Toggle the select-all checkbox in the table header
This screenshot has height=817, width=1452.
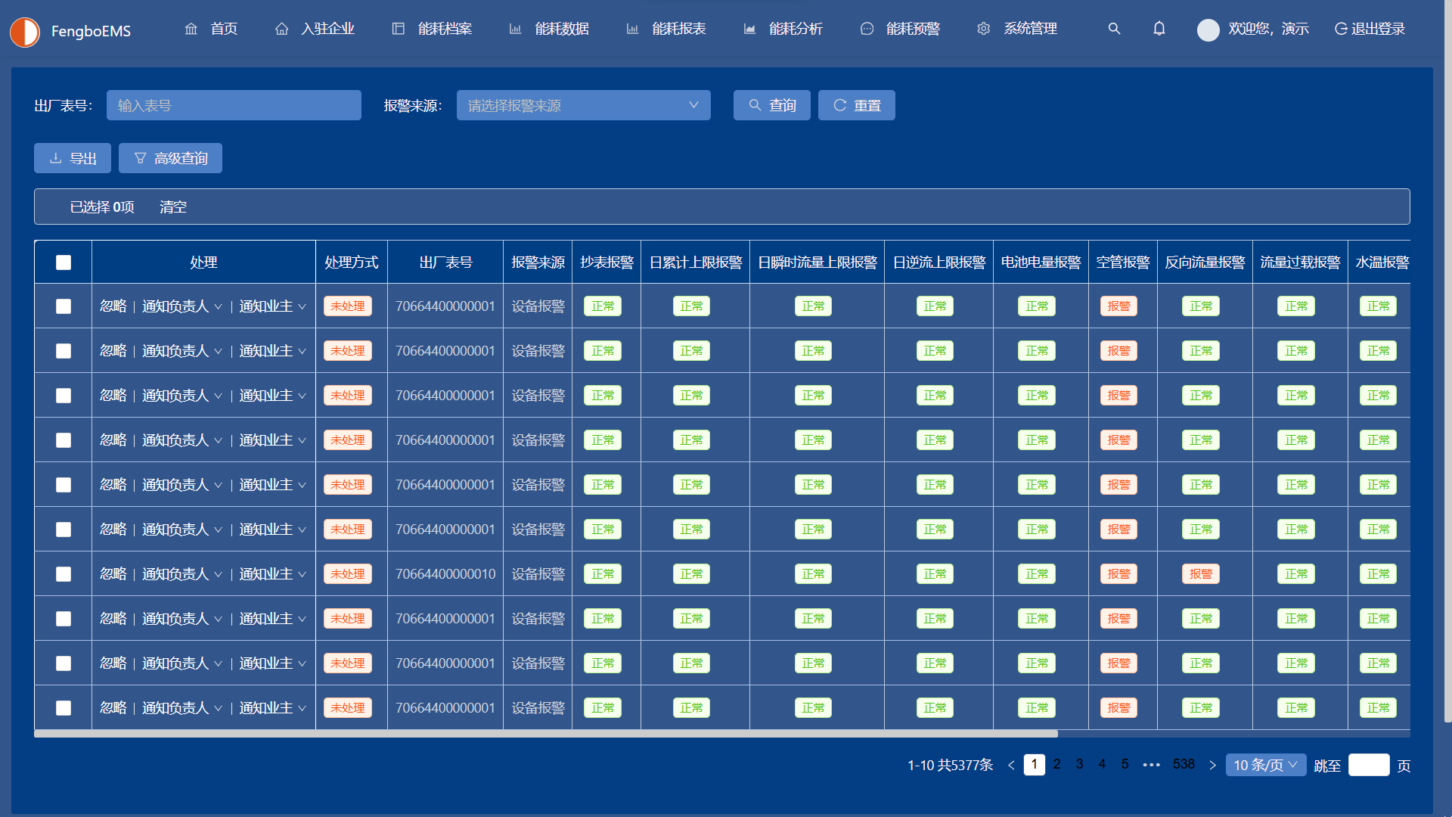(64, 262)
